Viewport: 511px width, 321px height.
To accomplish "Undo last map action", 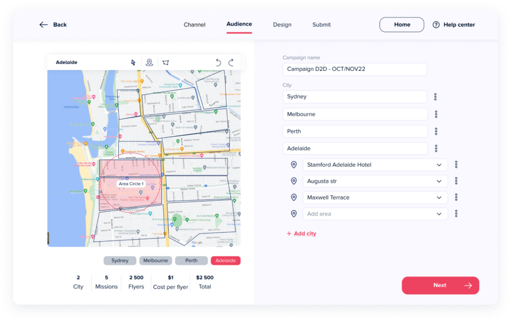I will click(x=219, y=62).
